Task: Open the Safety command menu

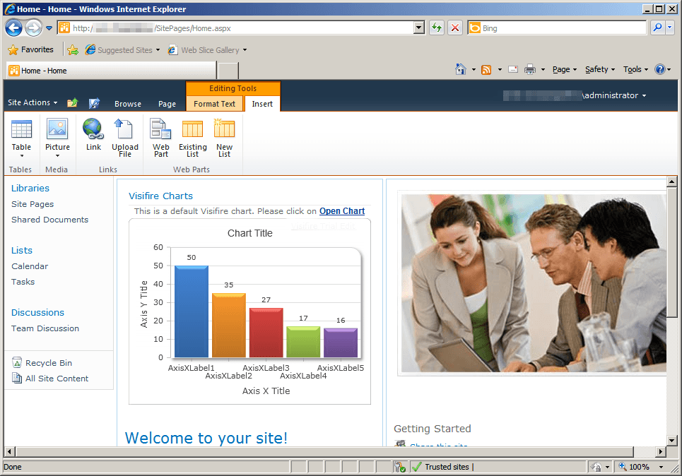Action: pyautogui.click(x=600, y=69)
